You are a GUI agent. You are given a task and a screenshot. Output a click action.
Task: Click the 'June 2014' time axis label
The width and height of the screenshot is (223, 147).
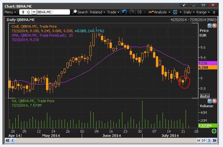112,136
